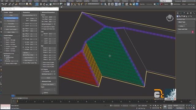Toggle the Cut Base checkbox
The image size is (196, 110).
[x=23, y=50]
